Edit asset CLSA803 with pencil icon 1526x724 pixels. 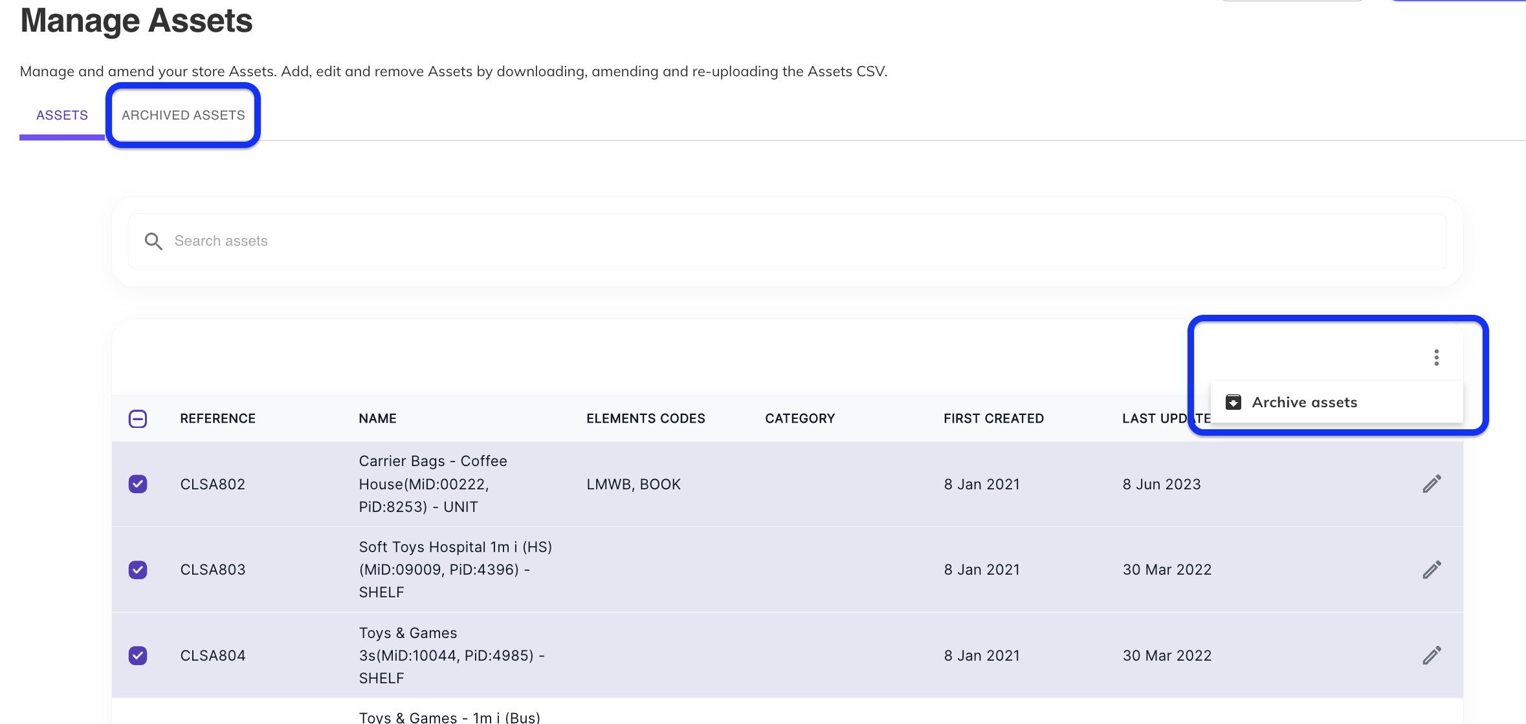pos(1432,570)
